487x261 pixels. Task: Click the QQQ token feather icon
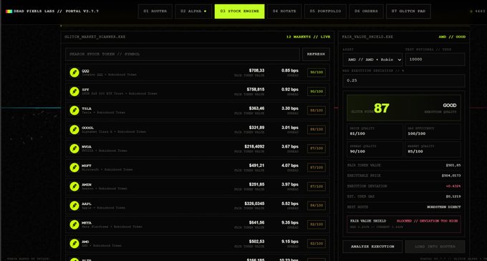(x=74, y=72)
